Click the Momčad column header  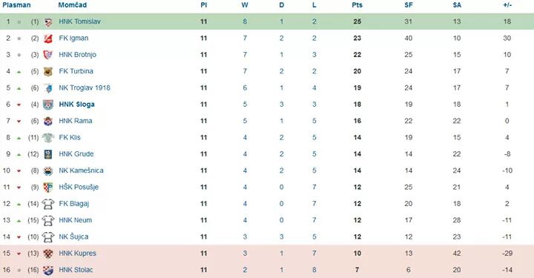click(73, 5)
